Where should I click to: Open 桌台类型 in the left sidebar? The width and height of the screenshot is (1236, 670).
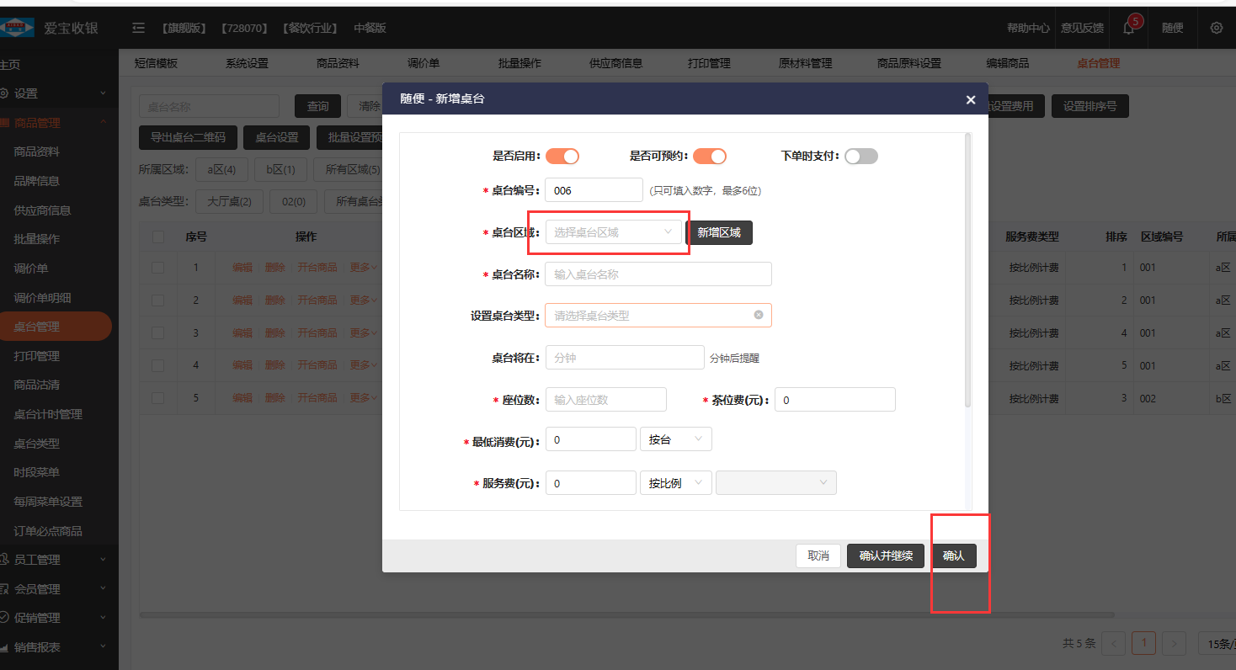coord(36,443)
